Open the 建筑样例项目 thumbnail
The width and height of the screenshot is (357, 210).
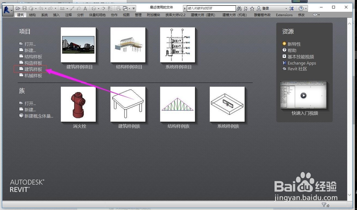click(x=78, y=45)
